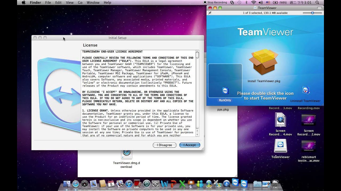Open Address Book from the Dock
Screen dimensions: 341x191
pos(102,184)
